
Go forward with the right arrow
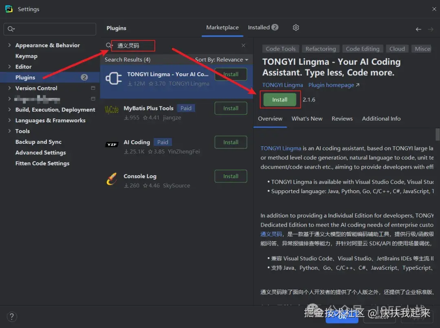[431, 29]
